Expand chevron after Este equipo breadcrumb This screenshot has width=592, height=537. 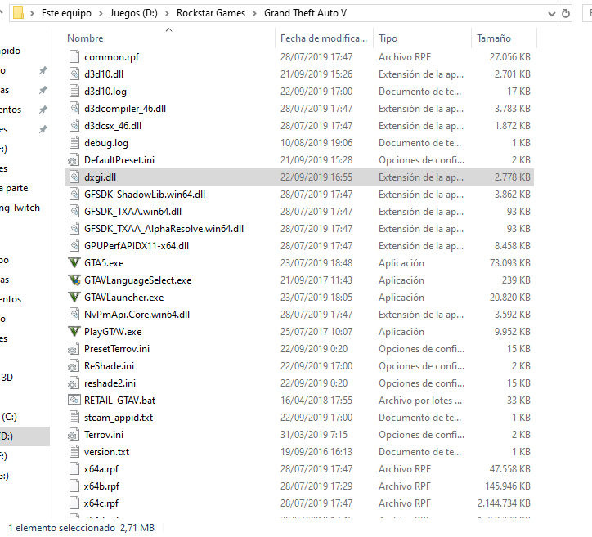pos(101,14)
